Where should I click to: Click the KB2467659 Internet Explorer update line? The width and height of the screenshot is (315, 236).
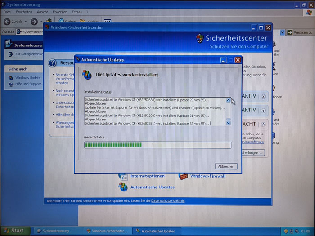coord(155,108)
